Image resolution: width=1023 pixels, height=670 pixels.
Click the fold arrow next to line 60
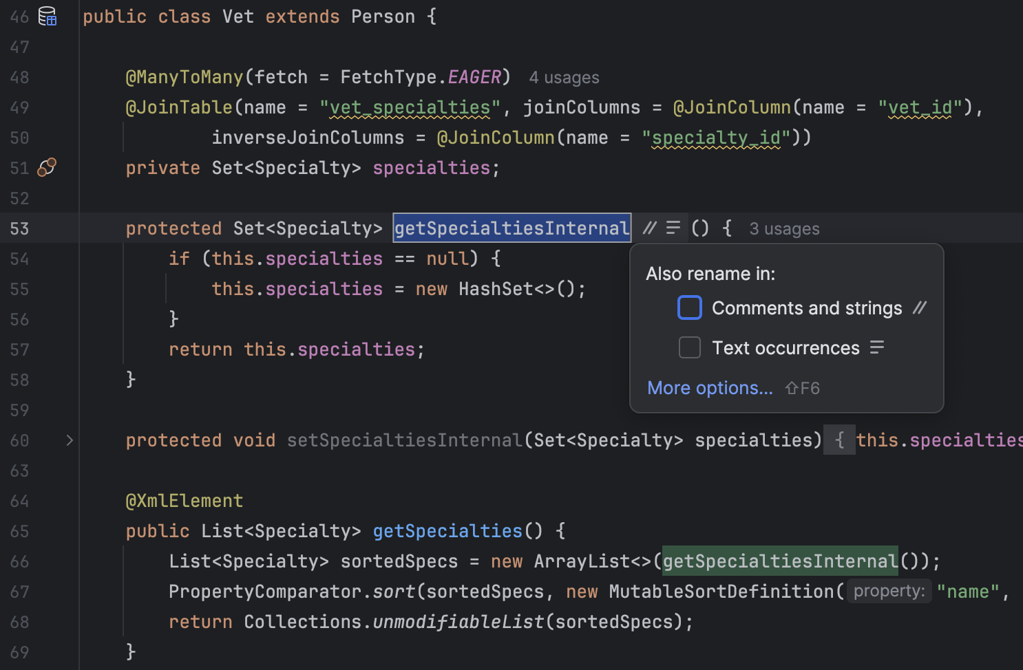click(69, 440)
